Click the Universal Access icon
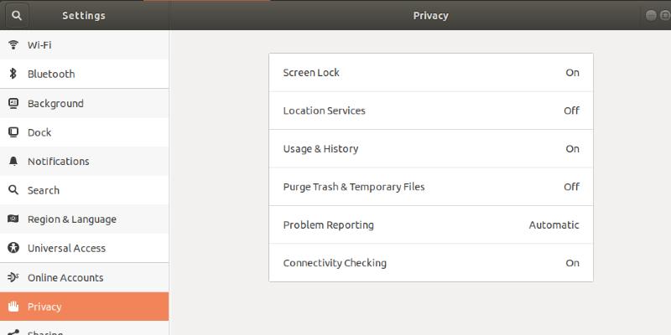Image resolution: width=671 pixels, height=335 pixels. pyautogui.click(x=13, y=248)
